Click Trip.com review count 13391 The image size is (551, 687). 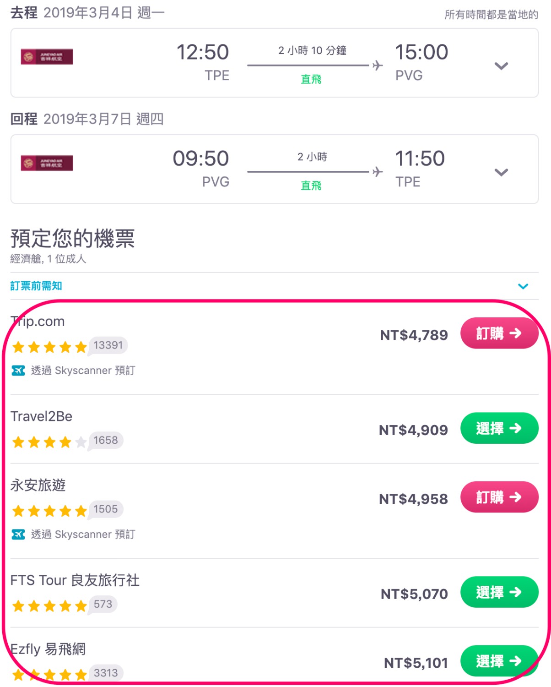pos(108,345)
